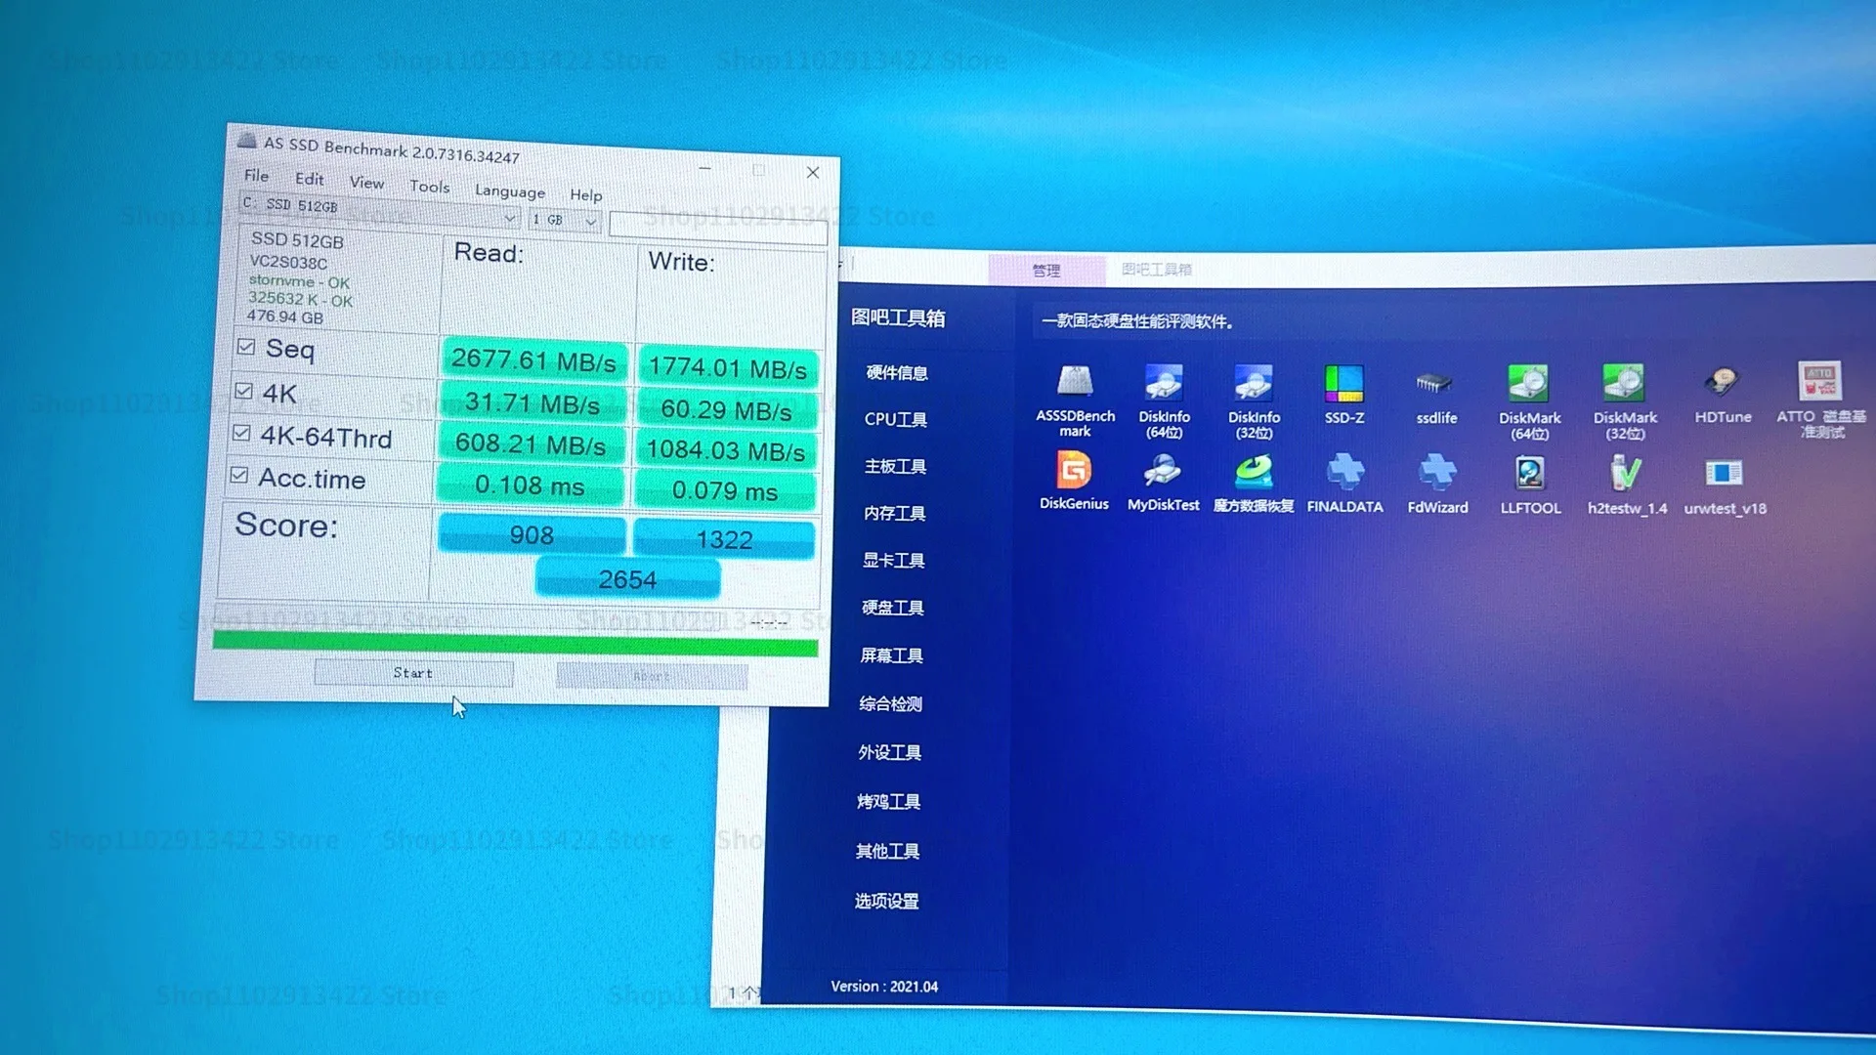Launch the ssdlife chip icon
The width and height of the screenshot is (1876, 1055).
[x=1435, y=384]
